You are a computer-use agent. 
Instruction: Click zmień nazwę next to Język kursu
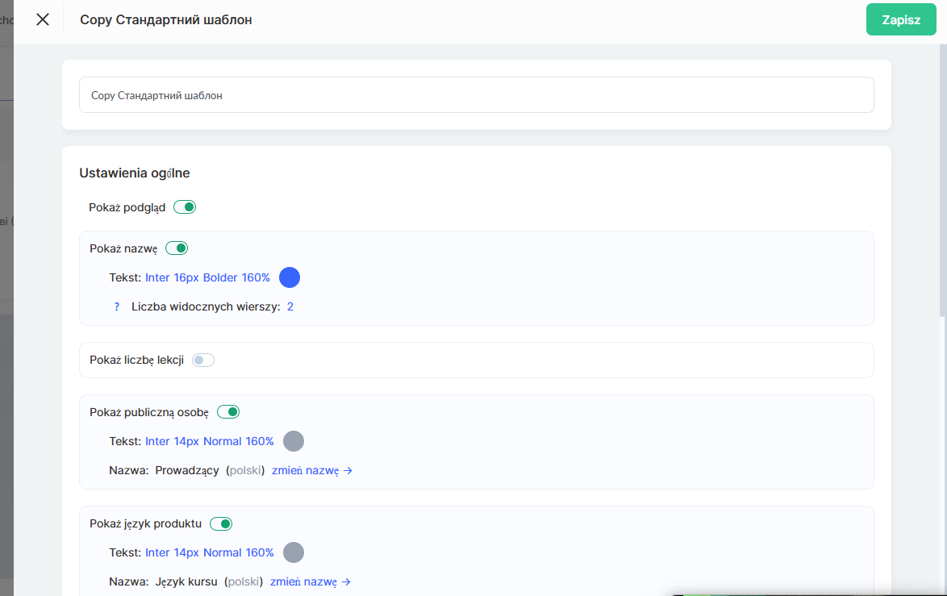(x=310, y=581)
